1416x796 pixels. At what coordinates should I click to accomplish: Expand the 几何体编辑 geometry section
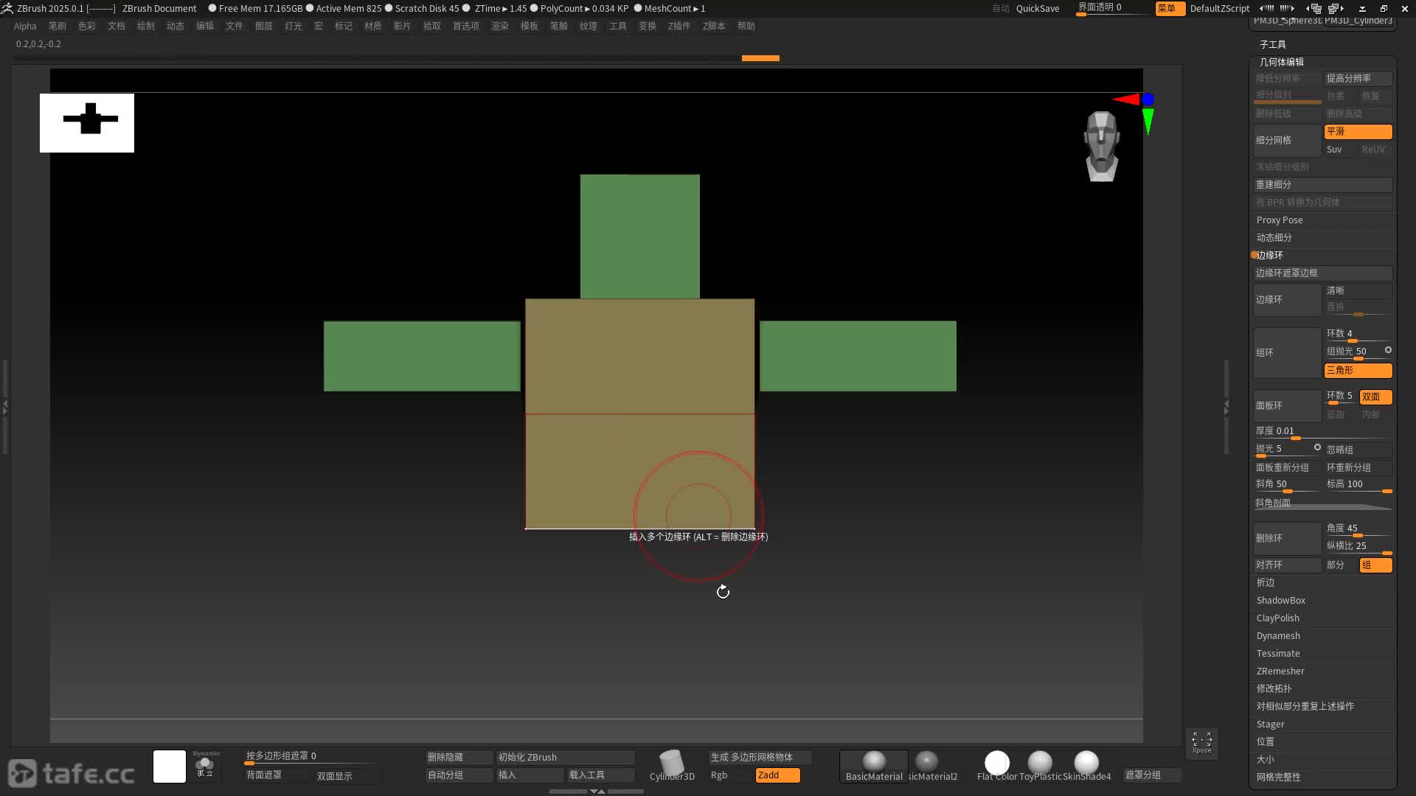click(x=1281, y=62)
